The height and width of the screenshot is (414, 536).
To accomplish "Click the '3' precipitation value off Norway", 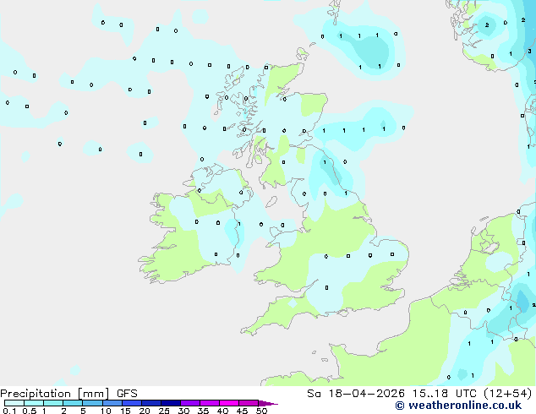I will click(x=529, y=52).
